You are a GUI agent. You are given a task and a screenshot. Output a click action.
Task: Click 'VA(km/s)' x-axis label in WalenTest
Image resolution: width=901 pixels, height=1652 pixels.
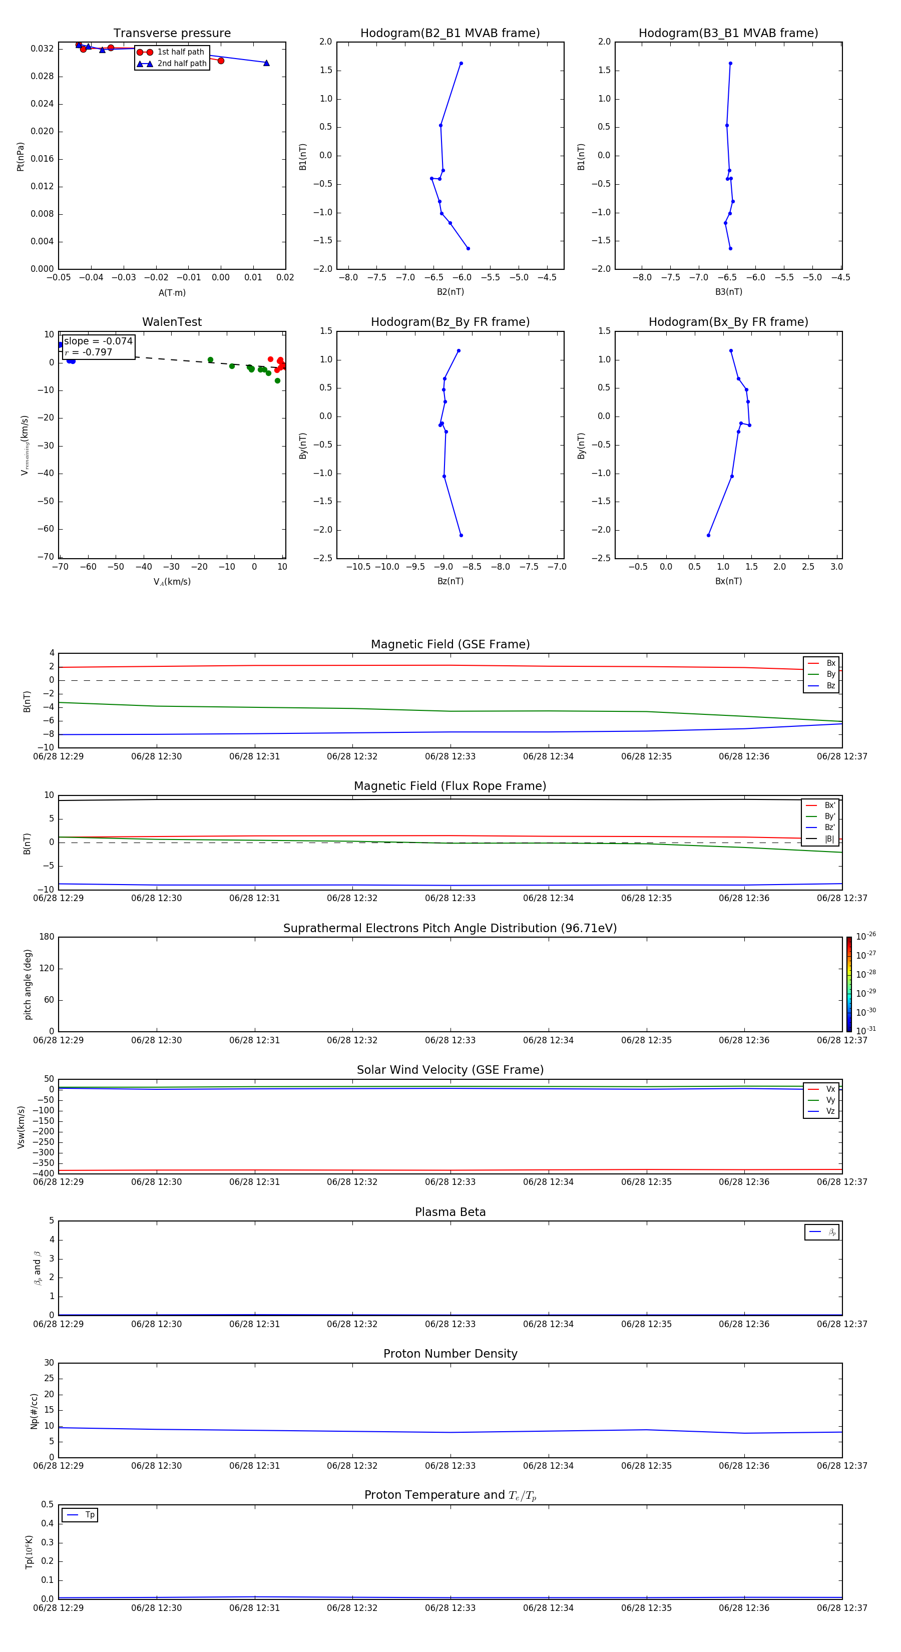pos(172,582)
